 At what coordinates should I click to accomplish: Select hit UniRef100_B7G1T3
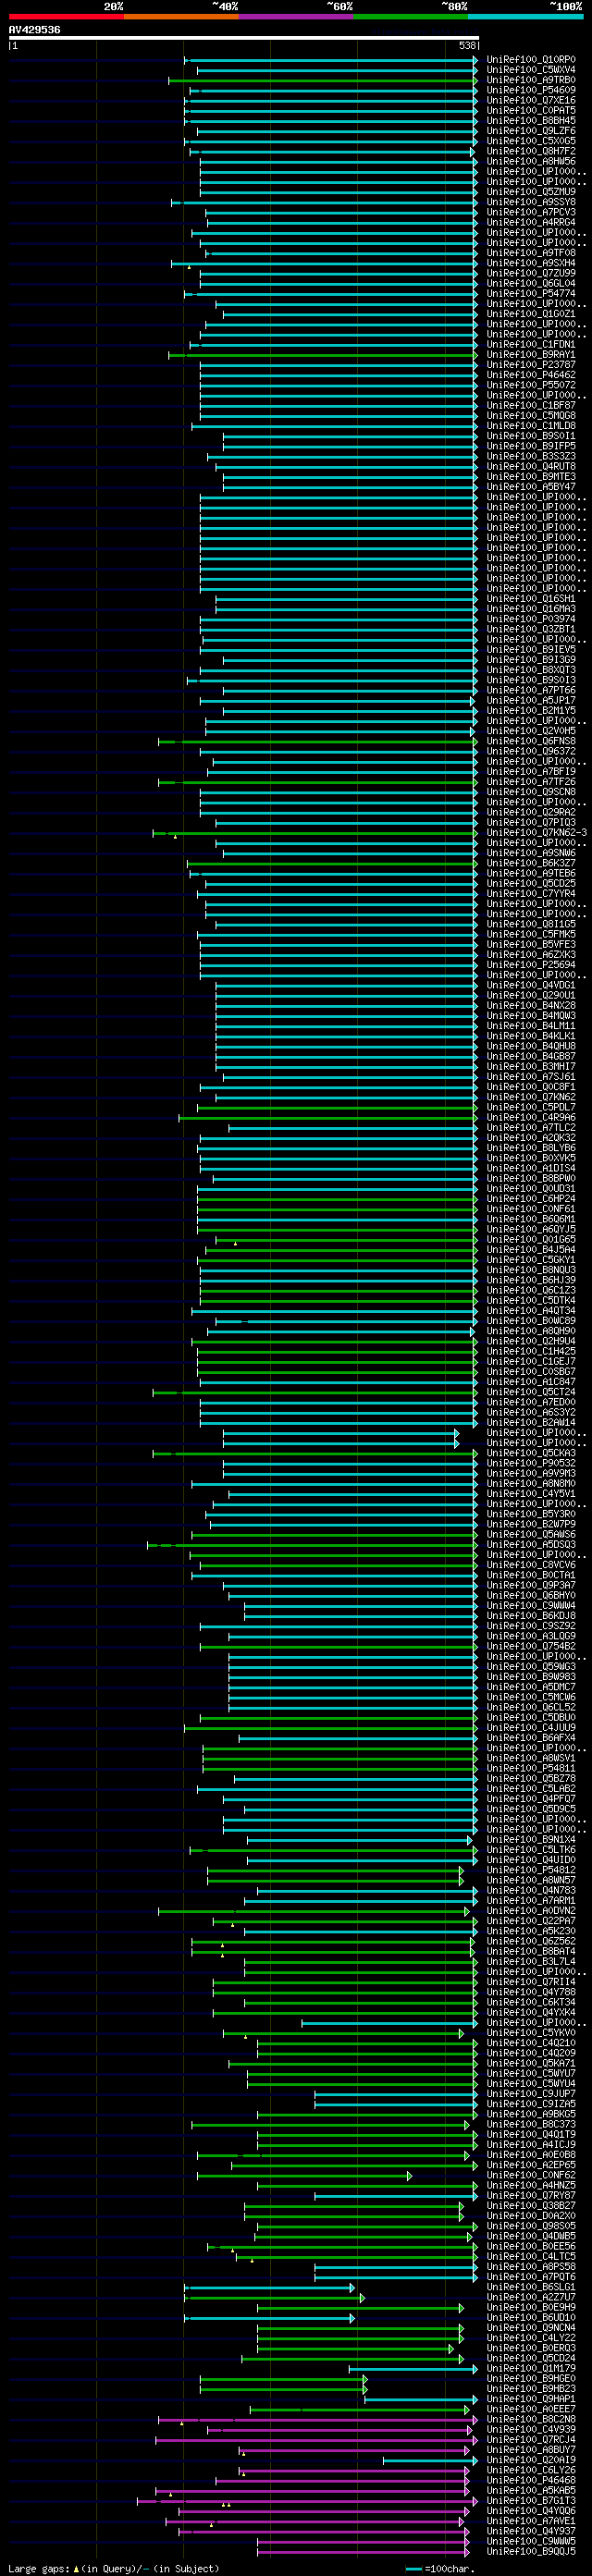point(531,2500)
